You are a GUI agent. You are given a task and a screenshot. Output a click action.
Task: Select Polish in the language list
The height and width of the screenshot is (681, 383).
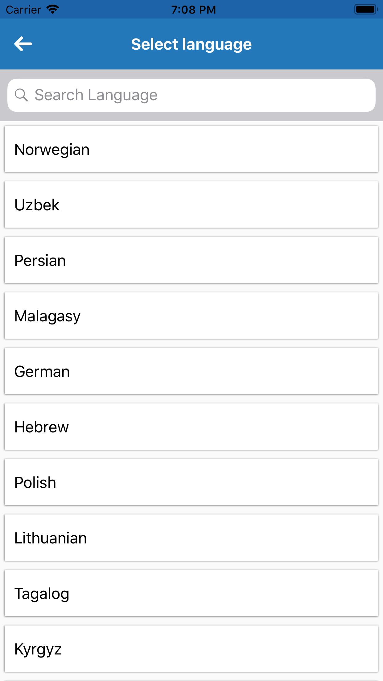(191, 482)
